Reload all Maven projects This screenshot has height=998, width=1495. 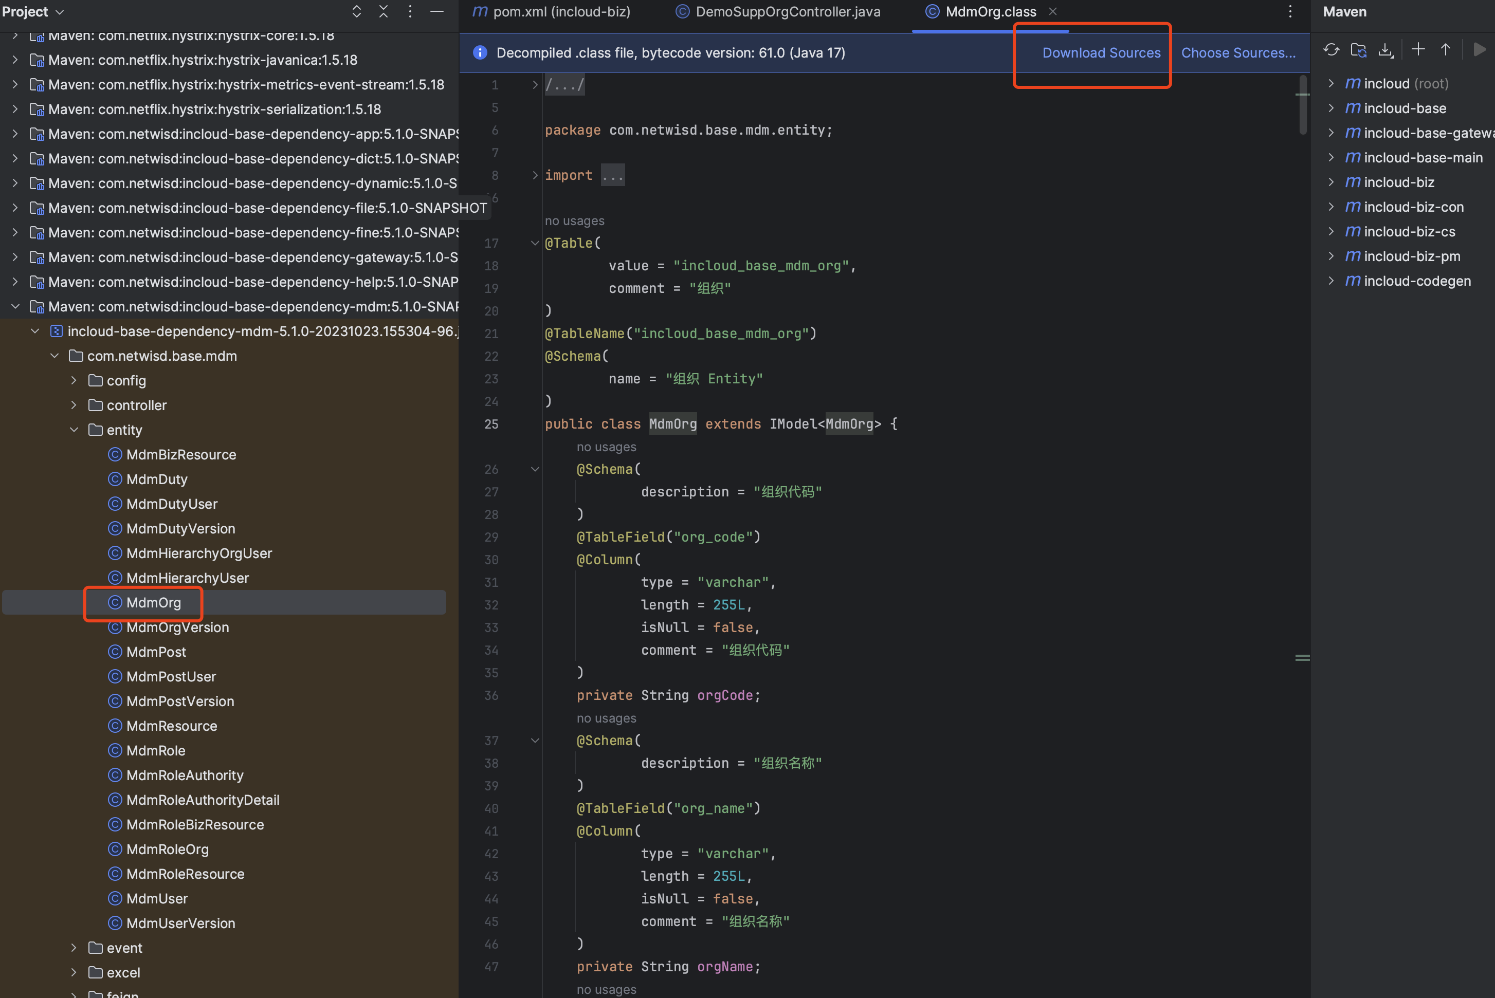(x=1330, y=50)
